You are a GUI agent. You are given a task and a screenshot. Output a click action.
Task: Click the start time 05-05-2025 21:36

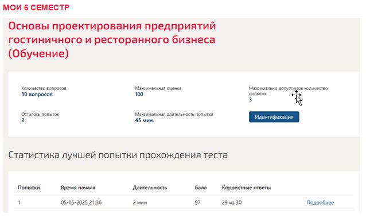81,202
